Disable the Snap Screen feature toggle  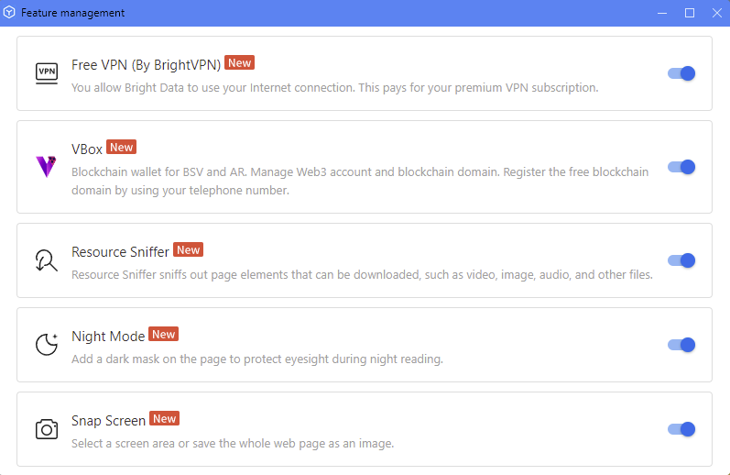click(681, 429)
